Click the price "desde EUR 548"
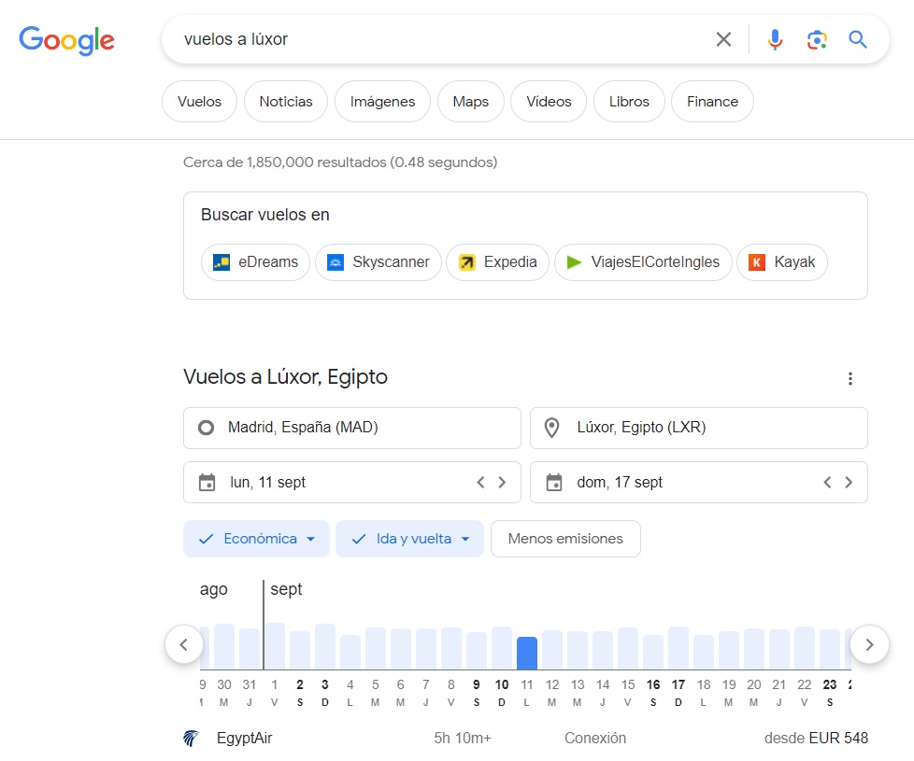Screen dimensions: 914x761 (816, 739)
